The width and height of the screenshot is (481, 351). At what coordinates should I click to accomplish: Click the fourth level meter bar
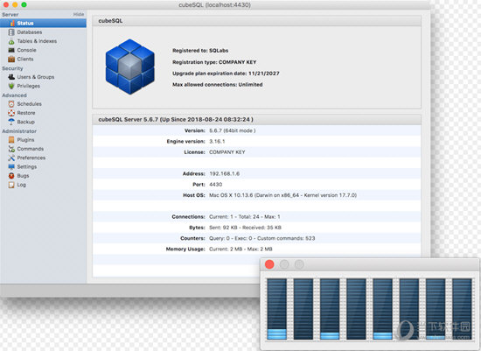tap(356, 309)
